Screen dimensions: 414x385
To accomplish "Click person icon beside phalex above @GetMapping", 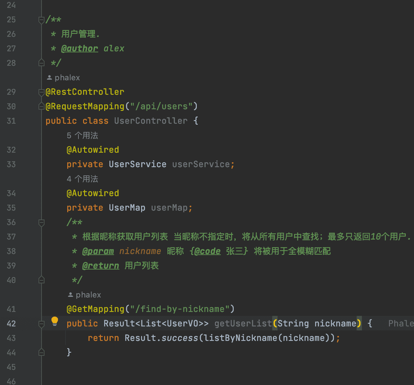I will coord(71,295).
